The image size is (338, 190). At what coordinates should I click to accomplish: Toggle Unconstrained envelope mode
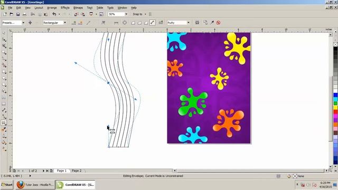click(153, 23)
